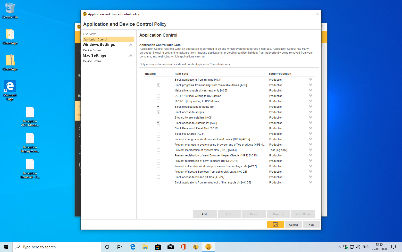Click the Delete rule set button
This screenshot has height=252, width=402.
(x=254, y=214)
